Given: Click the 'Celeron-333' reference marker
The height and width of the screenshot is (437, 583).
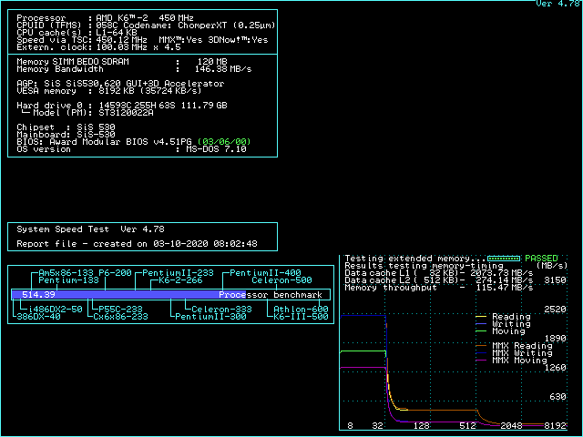Looking at the screenshot, I should click(221, 310).
